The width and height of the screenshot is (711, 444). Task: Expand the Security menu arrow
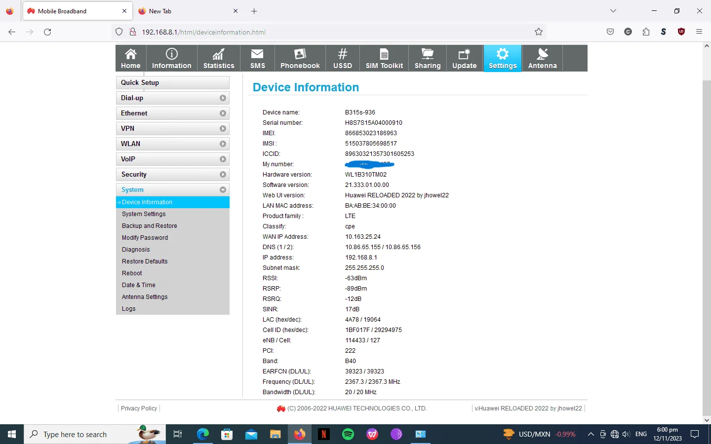[223, 175]
